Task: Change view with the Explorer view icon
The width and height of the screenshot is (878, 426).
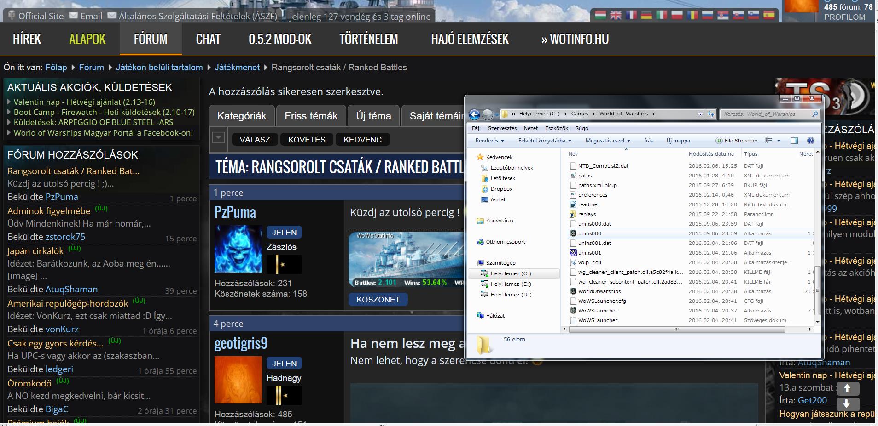Action: pos(769,141)
